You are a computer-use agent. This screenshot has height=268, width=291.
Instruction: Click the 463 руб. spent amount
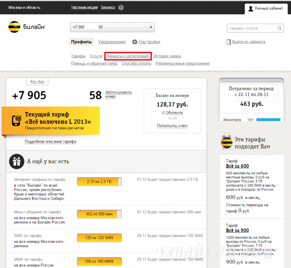(x=252, y=104)
